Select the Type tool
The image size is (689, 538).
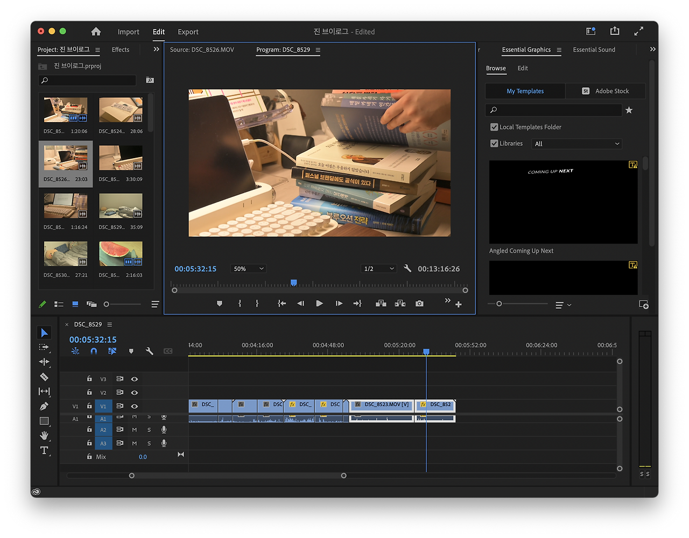44,450
